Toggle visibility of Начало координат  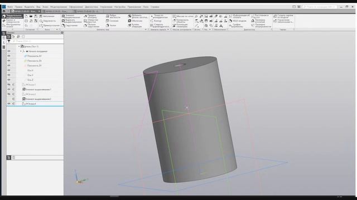(9, 51)
